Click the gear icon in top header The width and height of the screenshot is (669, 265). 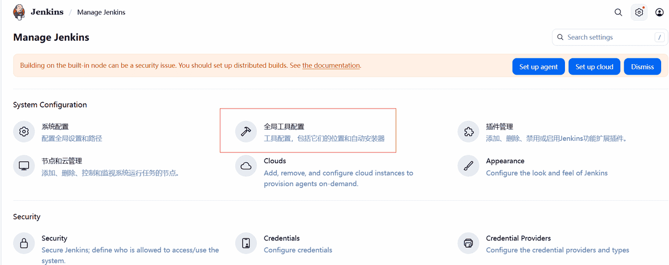[x=639, y=13]
